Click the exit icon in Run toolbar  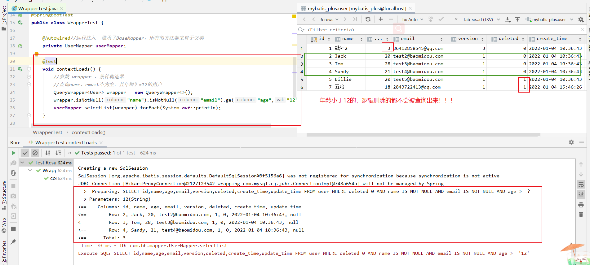pyautogui.click(x=13, y=216)
